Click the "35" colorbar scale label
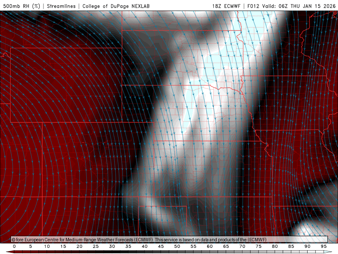The width and height of the screenshot is (338, 254). (128, 246)
